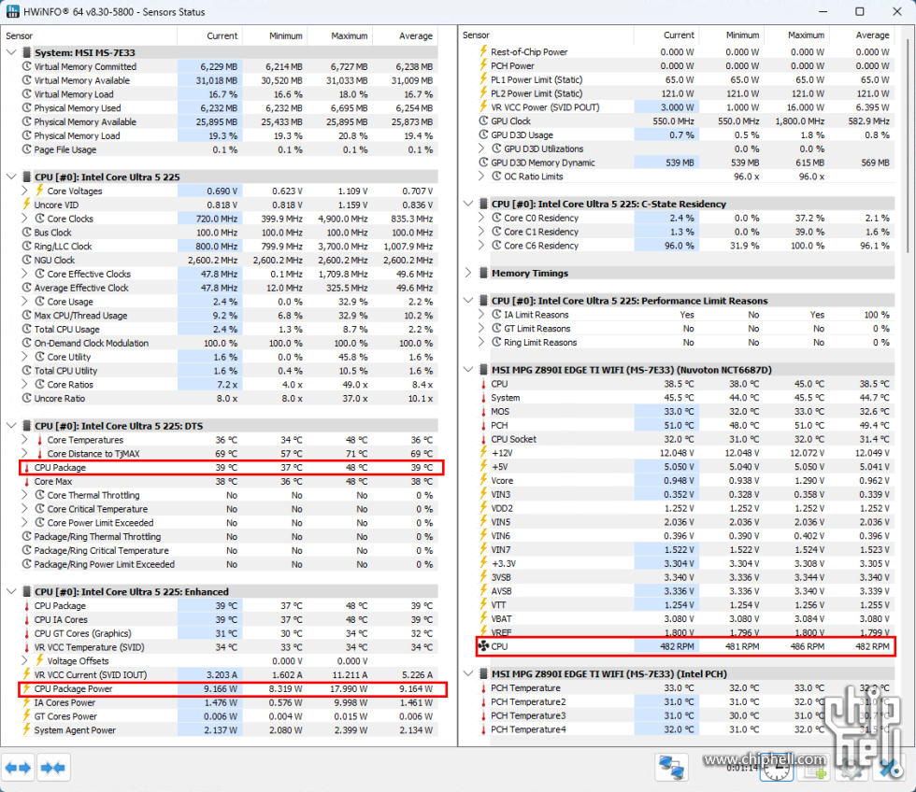Click left panel Maximum column header
The image size is (916, 792).
(340, 35)
